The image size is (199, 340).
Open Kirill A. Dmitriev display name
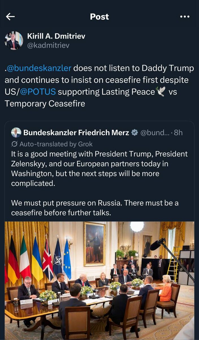(x=56, y=36)
